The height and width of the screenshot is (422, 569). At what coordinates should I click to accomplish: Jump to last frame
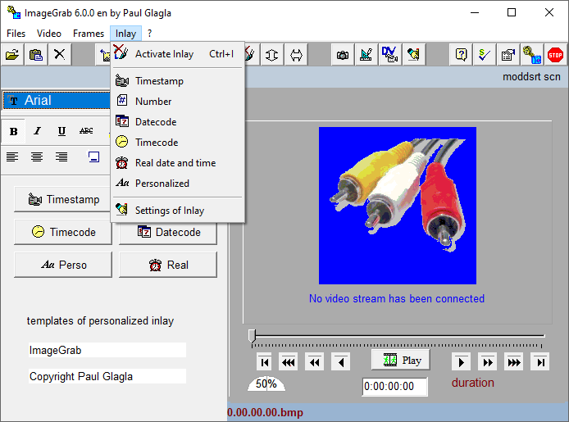[540, 362]
